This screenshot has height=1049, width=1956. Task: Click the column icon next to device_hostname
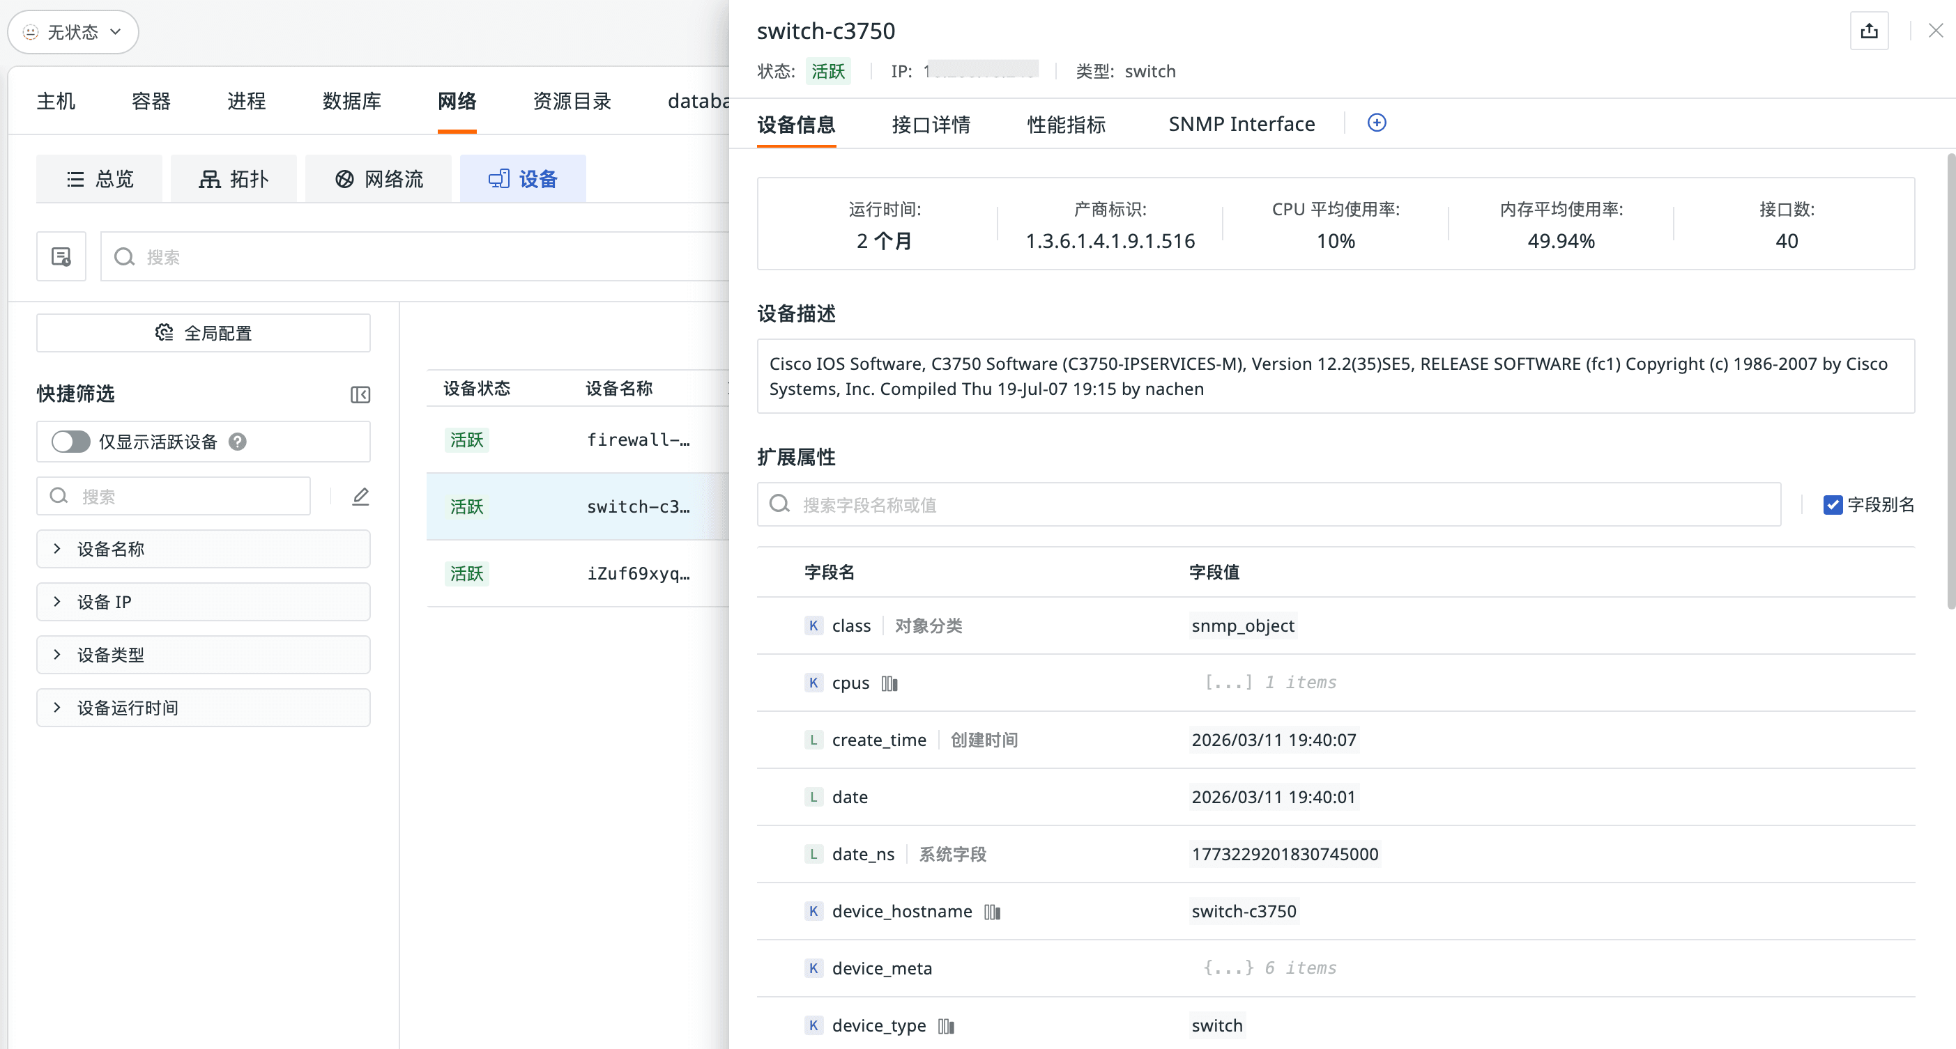tap(992, 912)
